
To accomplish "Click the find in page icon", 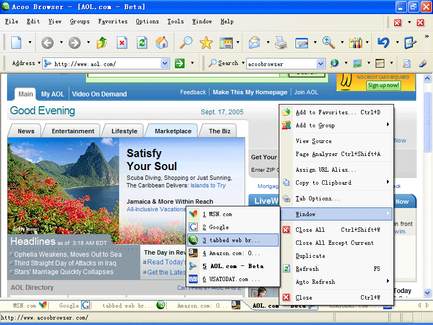I will pyautogui.click(x=406, y=63).
